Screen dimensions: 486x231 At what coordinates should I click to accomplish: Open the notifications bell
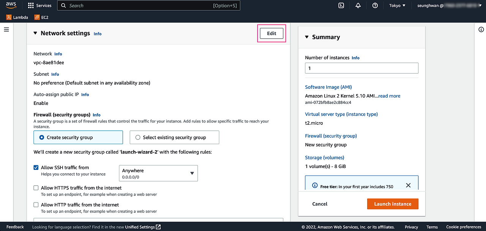pos(358,5)
